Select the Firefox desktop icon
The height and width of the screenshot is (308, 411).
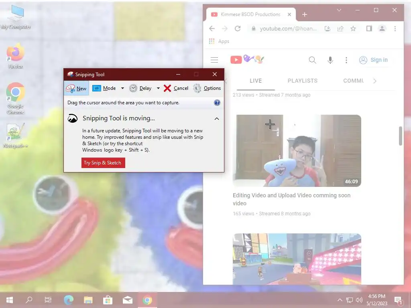(x=16, y=56)
